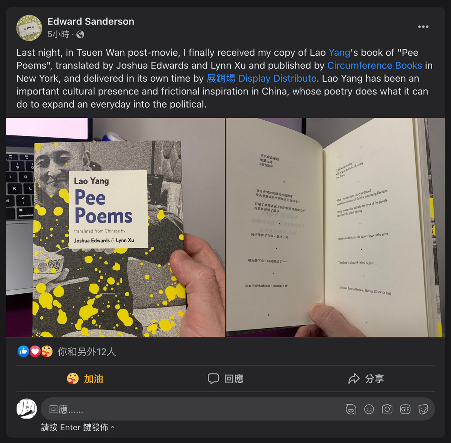Viewport: 451px width, 443px height.
Task: Open the sticker picker icon
Action: click(423, 409)
